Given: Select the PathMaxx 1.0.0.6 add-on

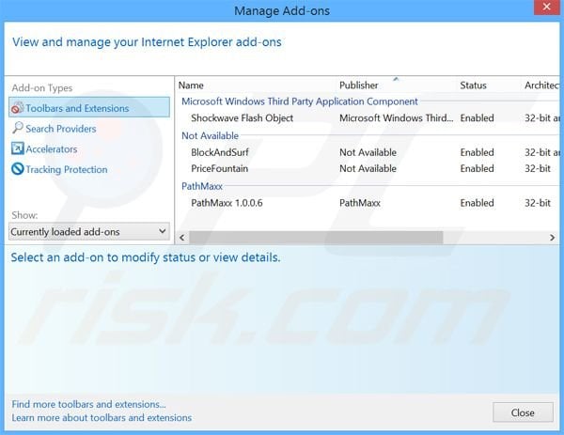Looking at the screenshot, I should point(227,203).
